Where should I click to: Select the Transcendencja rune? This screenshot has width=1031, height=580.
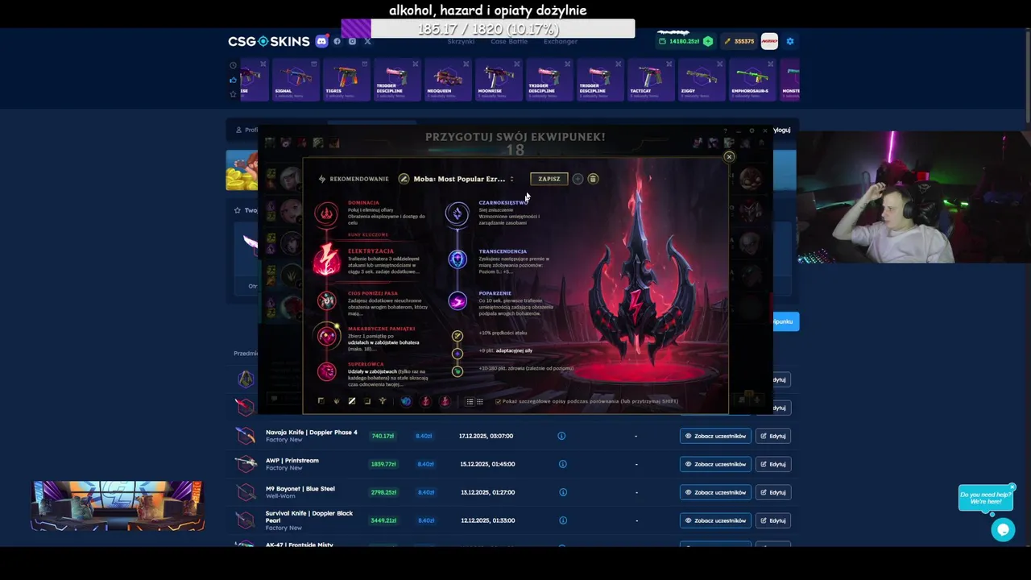[458, 259]
